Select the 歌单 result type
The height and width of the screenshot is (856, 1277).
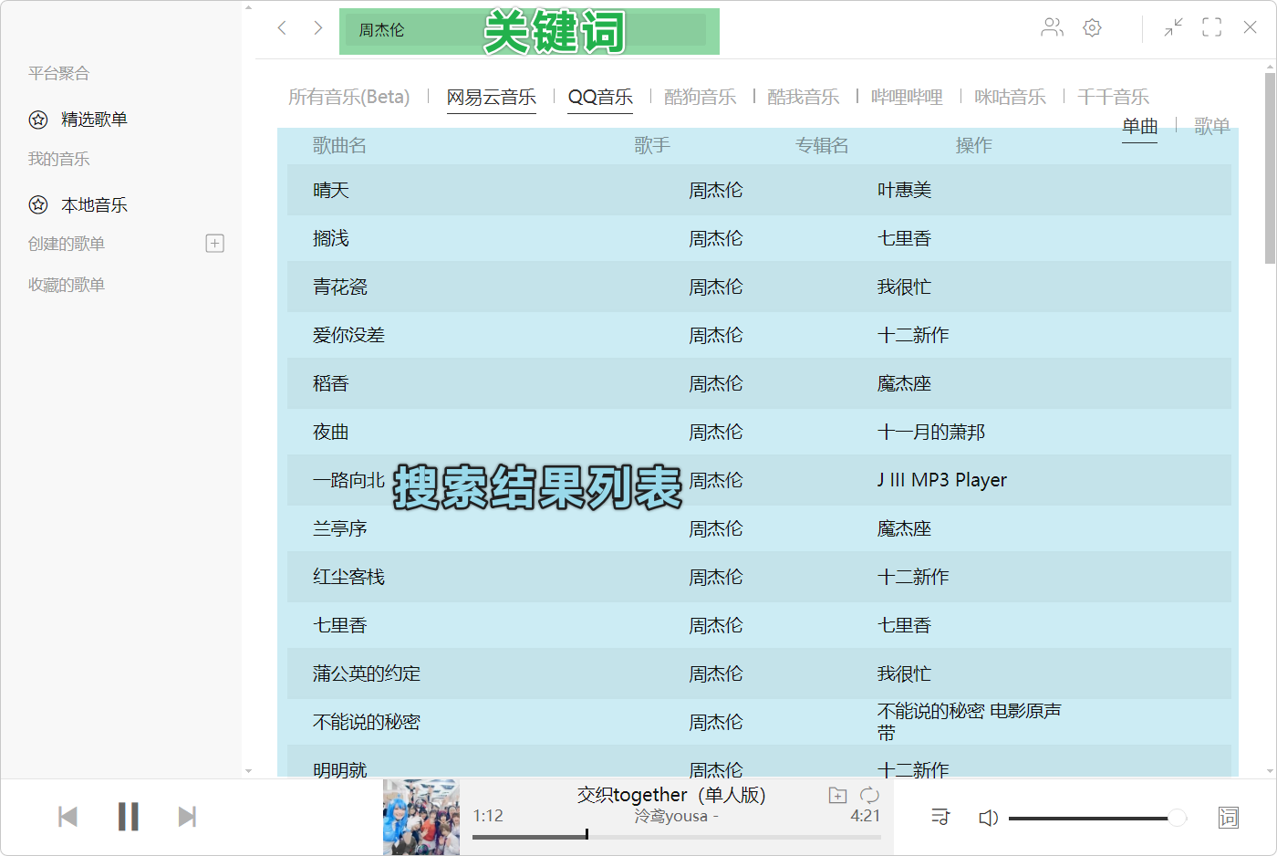(x=1212, y=126)
